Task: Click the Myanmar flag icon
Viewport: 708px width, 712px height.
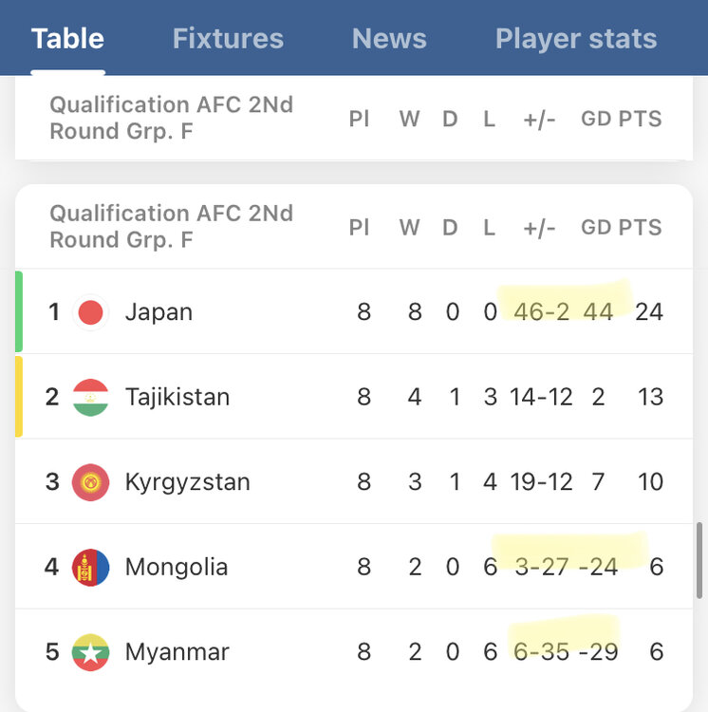Action: tap(91, 652)
